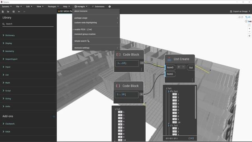Switch to graph view navigation icon
This screenshot has width=252, height=142.
click(248, 17)
